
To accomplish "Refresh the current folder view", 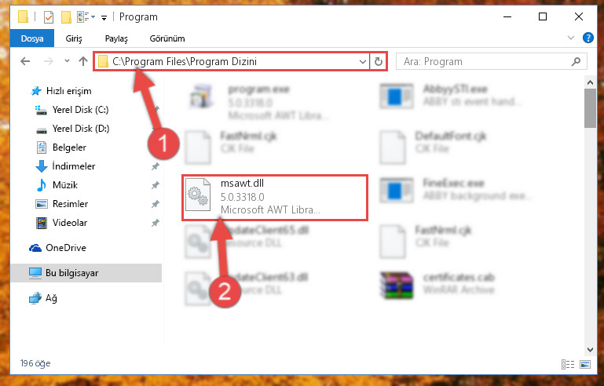I will pyautogui.click(x=379, y=61).
